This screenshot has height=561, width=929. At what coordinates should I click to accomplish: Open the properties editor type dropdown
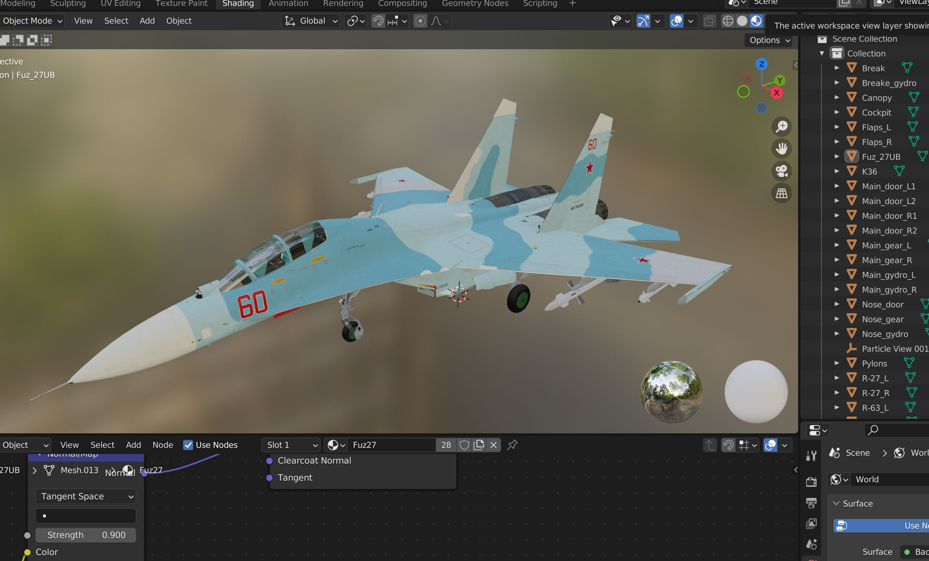(x=817, y=430)
